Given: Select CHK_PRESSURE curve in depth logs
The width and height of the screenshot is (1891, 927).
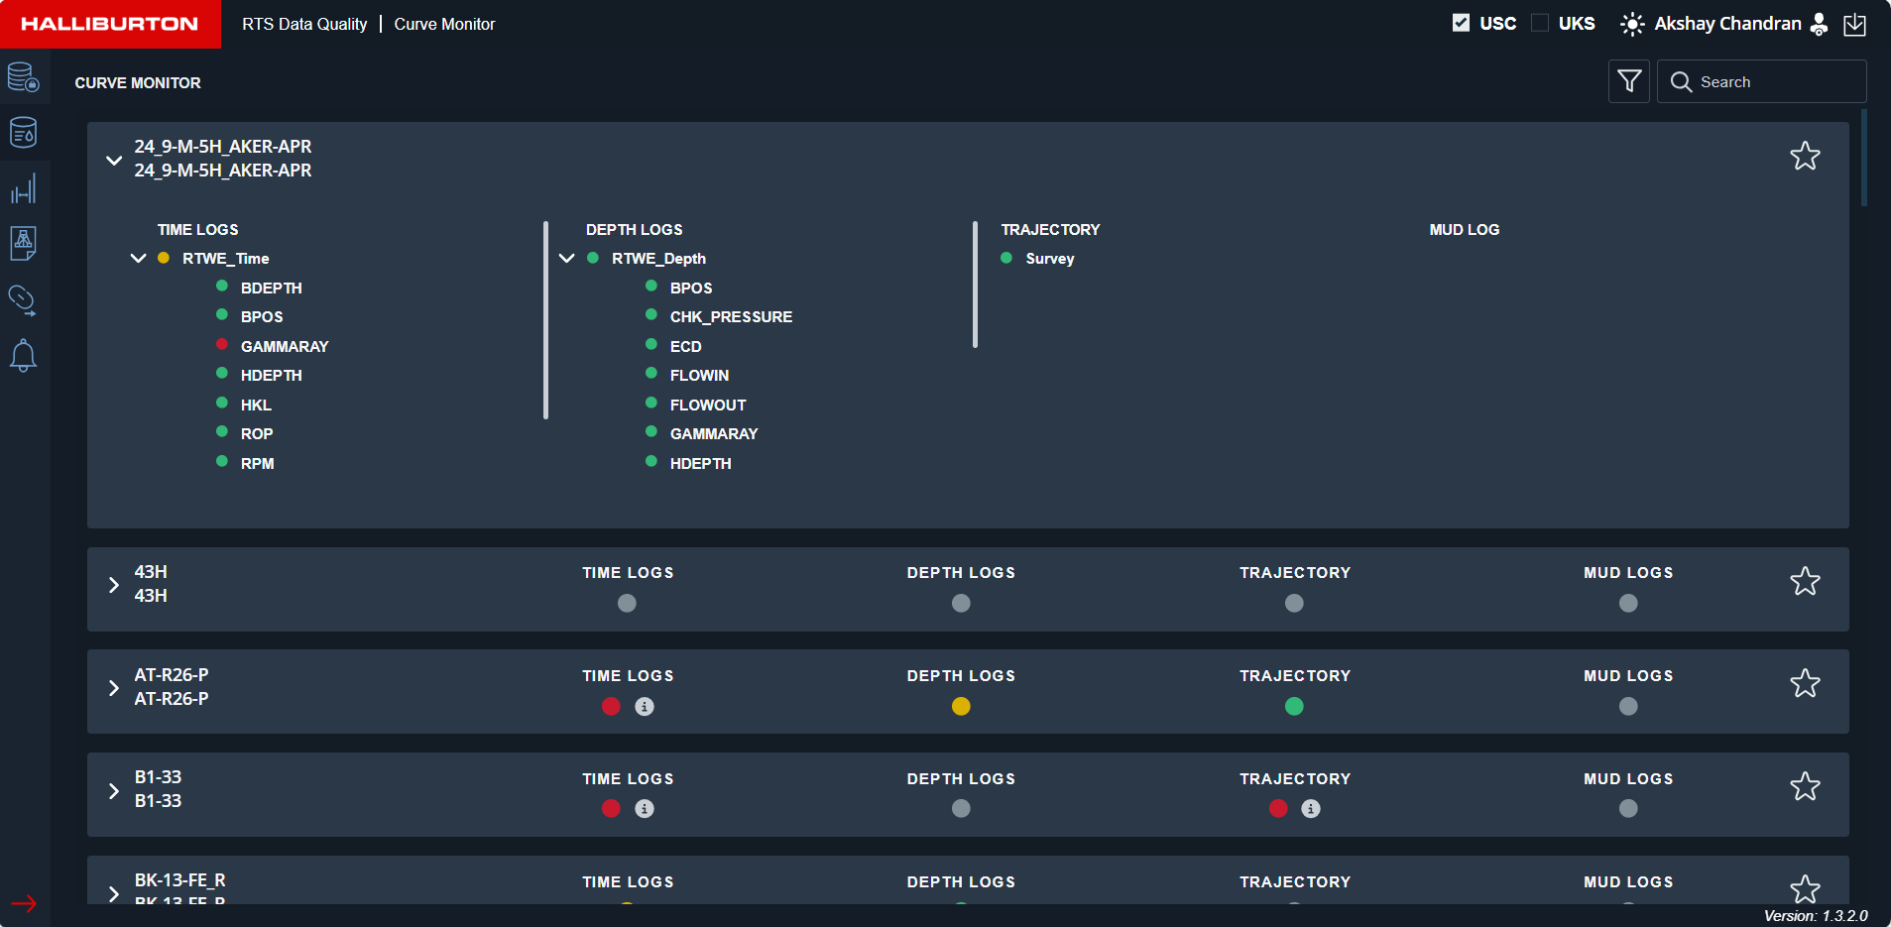Looking at the screenshot, I should [731, 317].
